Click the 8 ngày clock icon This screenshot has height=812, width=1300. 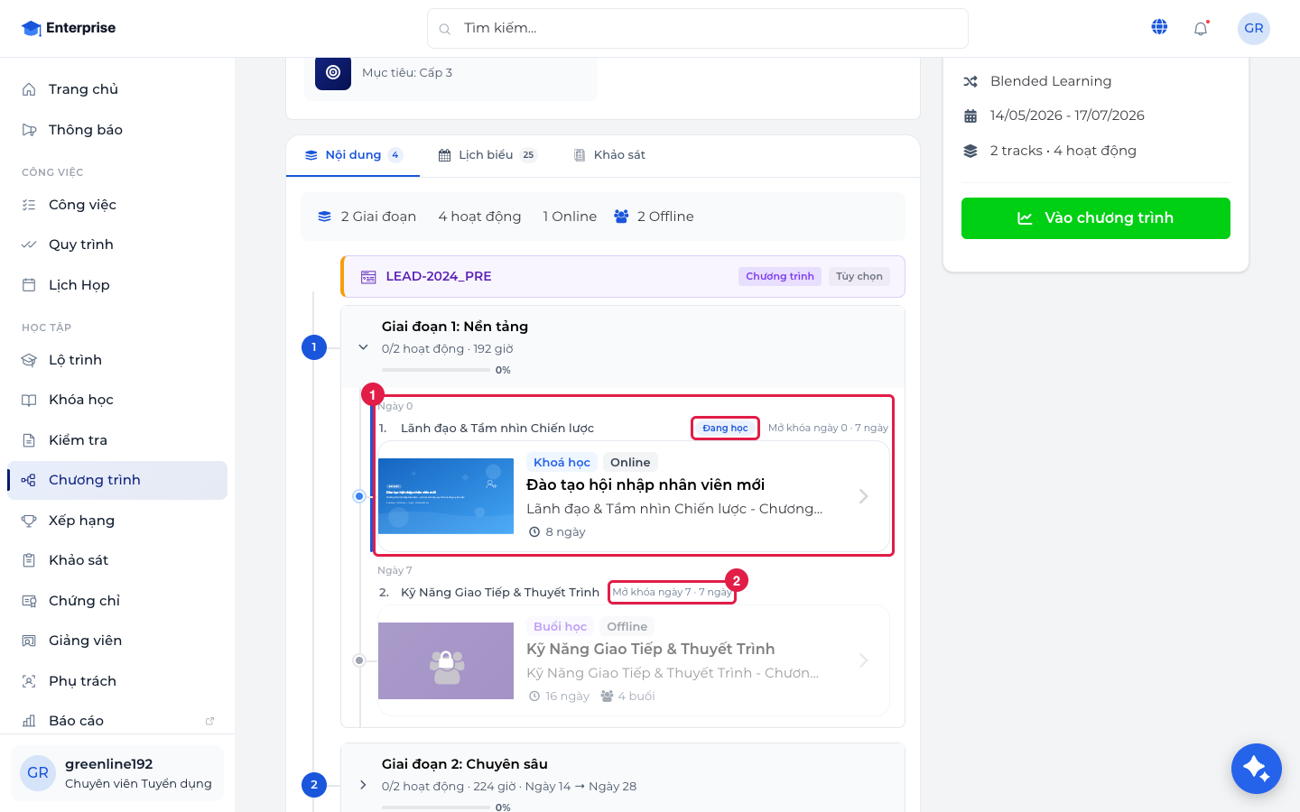534,532
